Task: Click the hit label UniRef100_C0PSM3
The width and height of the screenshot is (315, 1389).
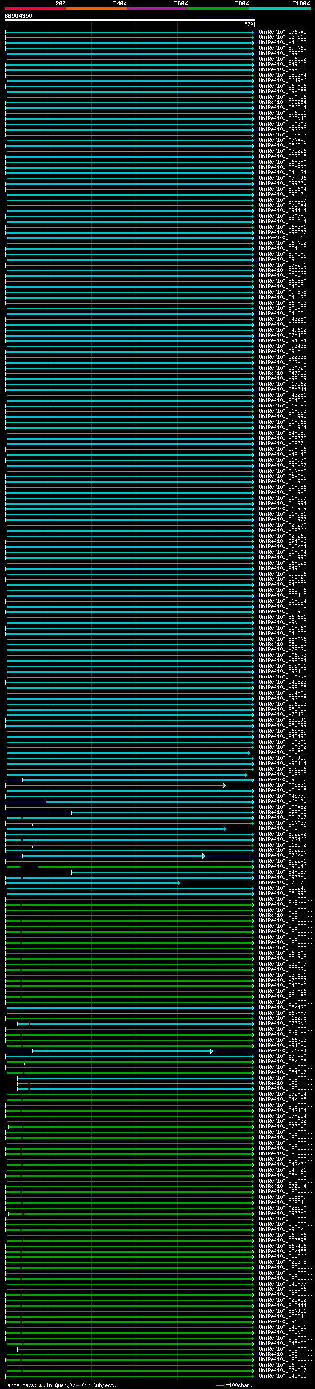Action: click(283, 774)
